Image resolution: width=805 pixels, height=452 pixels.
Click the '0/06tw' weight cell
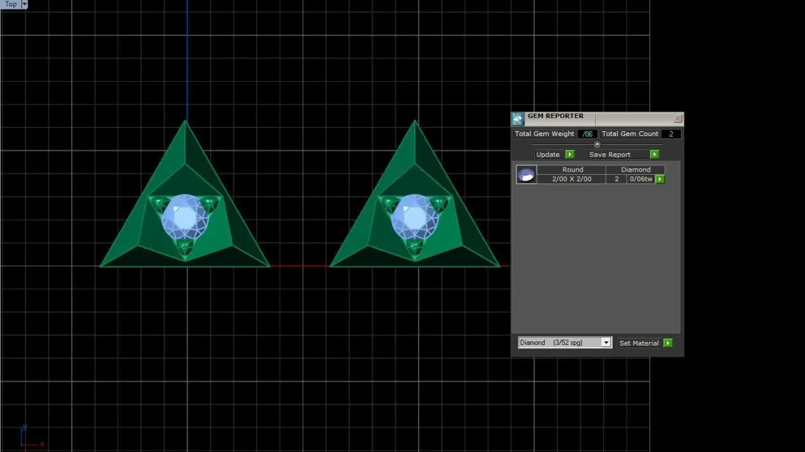click(x=641, y=179)
